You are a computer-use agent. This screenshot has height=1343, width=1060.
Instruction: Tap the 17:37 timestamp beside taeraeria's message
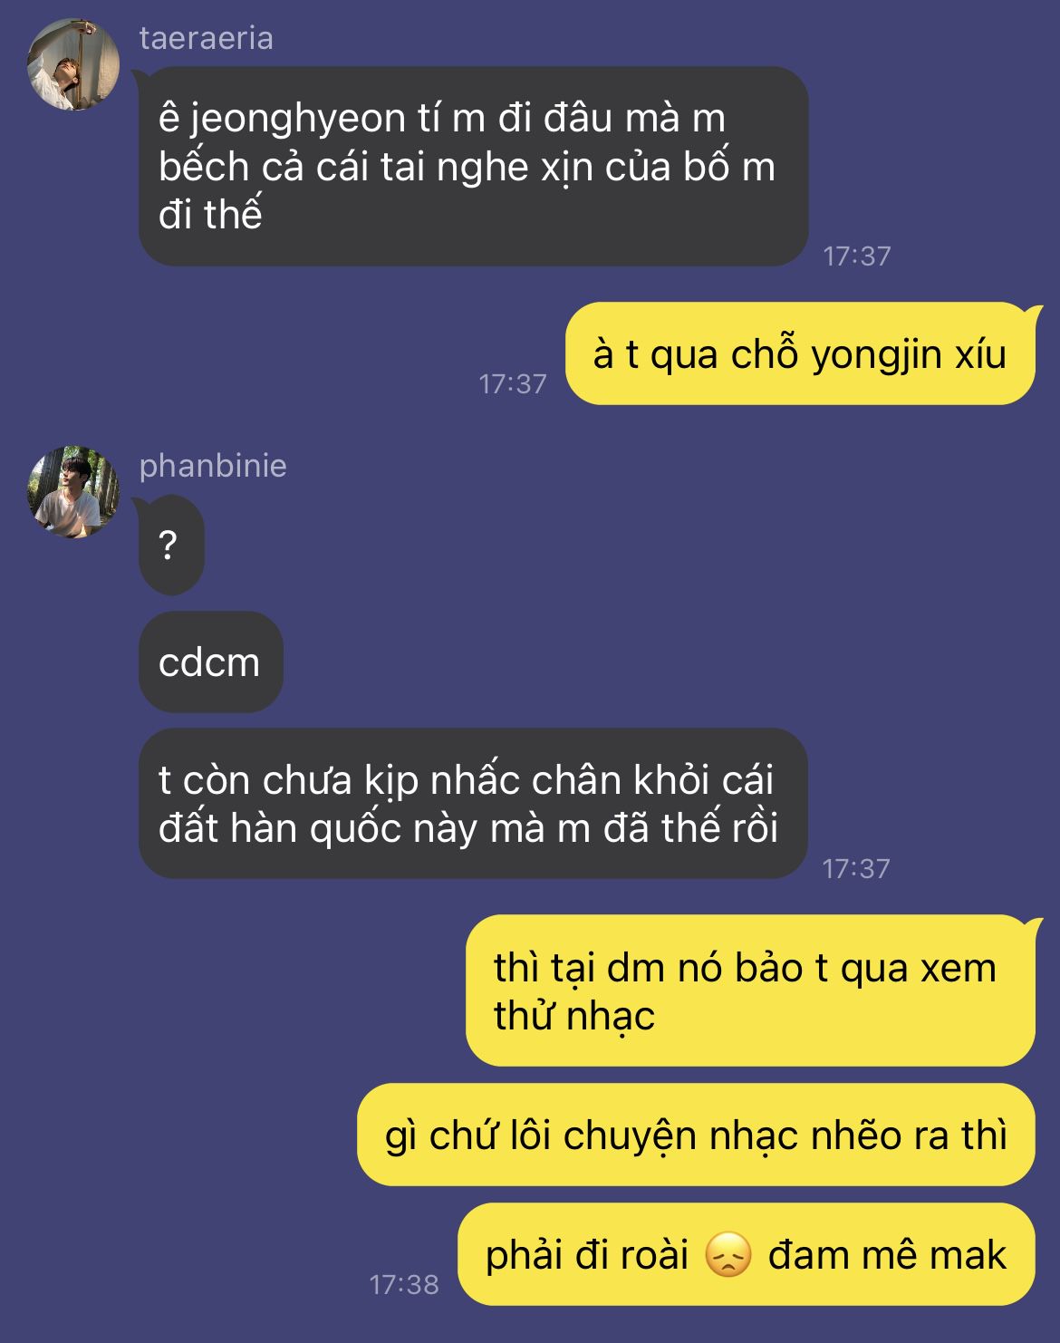point(857,256)
